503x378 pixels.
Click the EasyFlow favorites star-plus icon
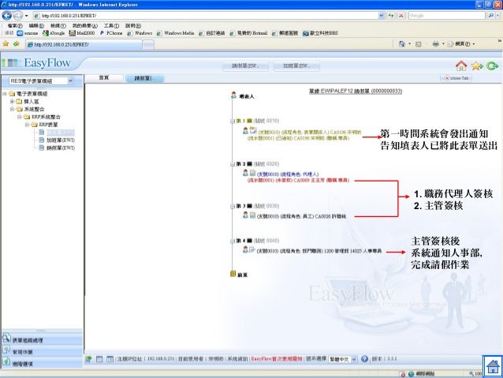point(477,65)
